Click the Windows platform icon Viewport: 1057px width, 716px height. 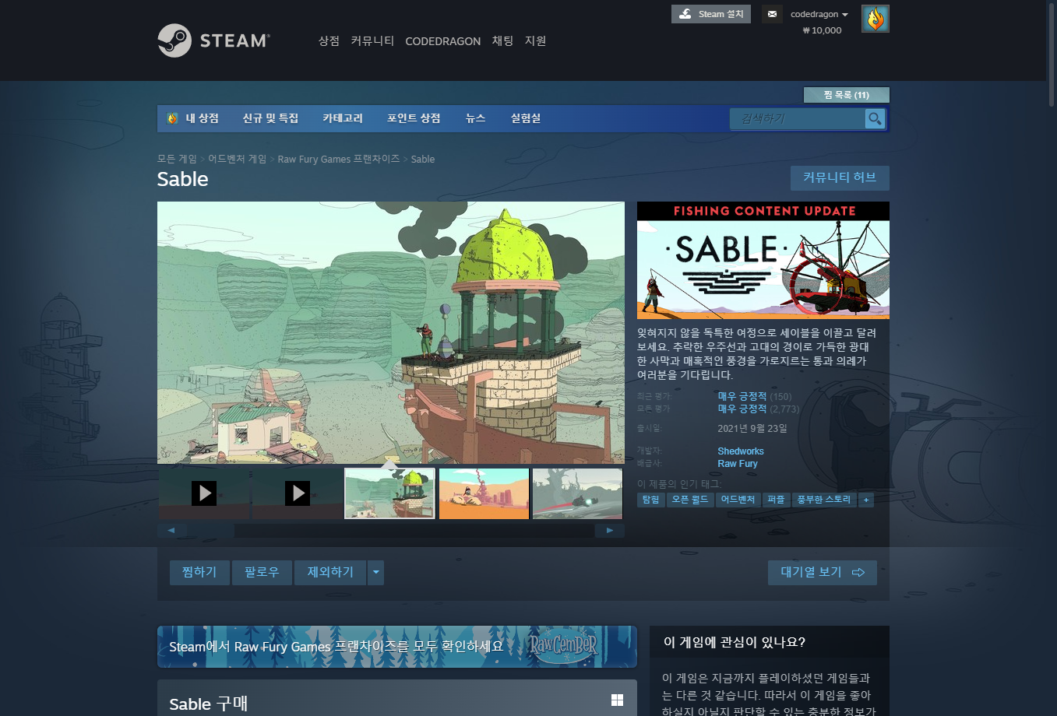pyautogui.click(x=617, y=700)
